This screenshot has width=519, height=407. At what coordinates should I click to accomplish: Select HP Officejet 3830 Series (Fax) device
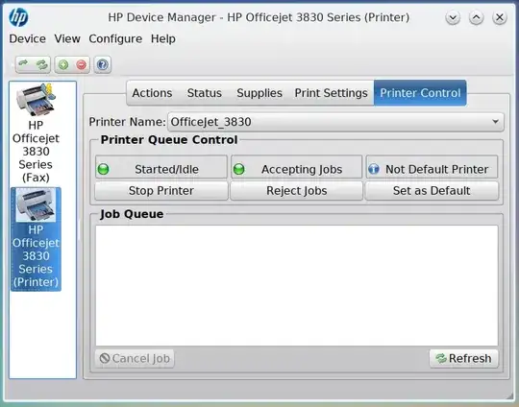point(36,133)
